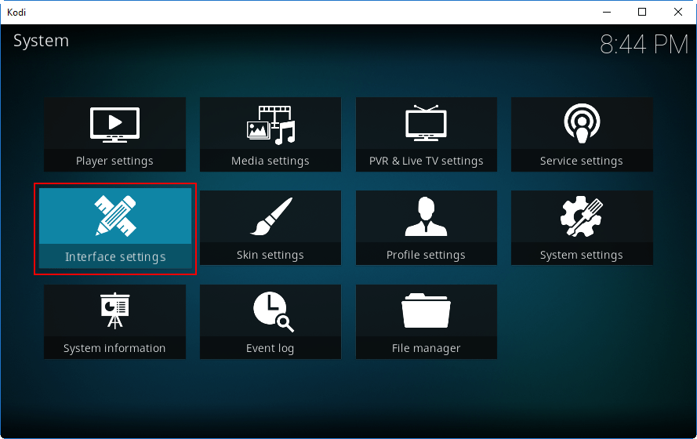Click the System page heading
This screenshot has width=697, height=439.
(x=41, y=41)
